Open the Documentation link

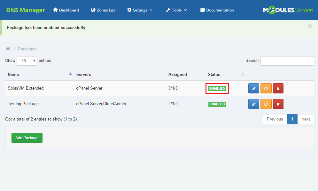[x=217, y=10]
